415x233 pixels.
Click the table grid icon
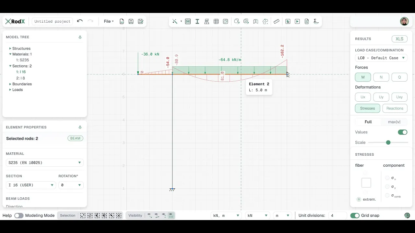pos(216,21)
